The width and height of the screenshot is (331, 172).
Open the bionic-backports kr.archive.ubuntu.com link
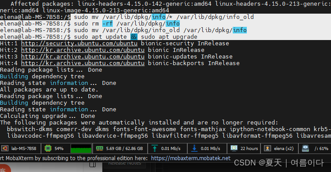tap(83, 63)
